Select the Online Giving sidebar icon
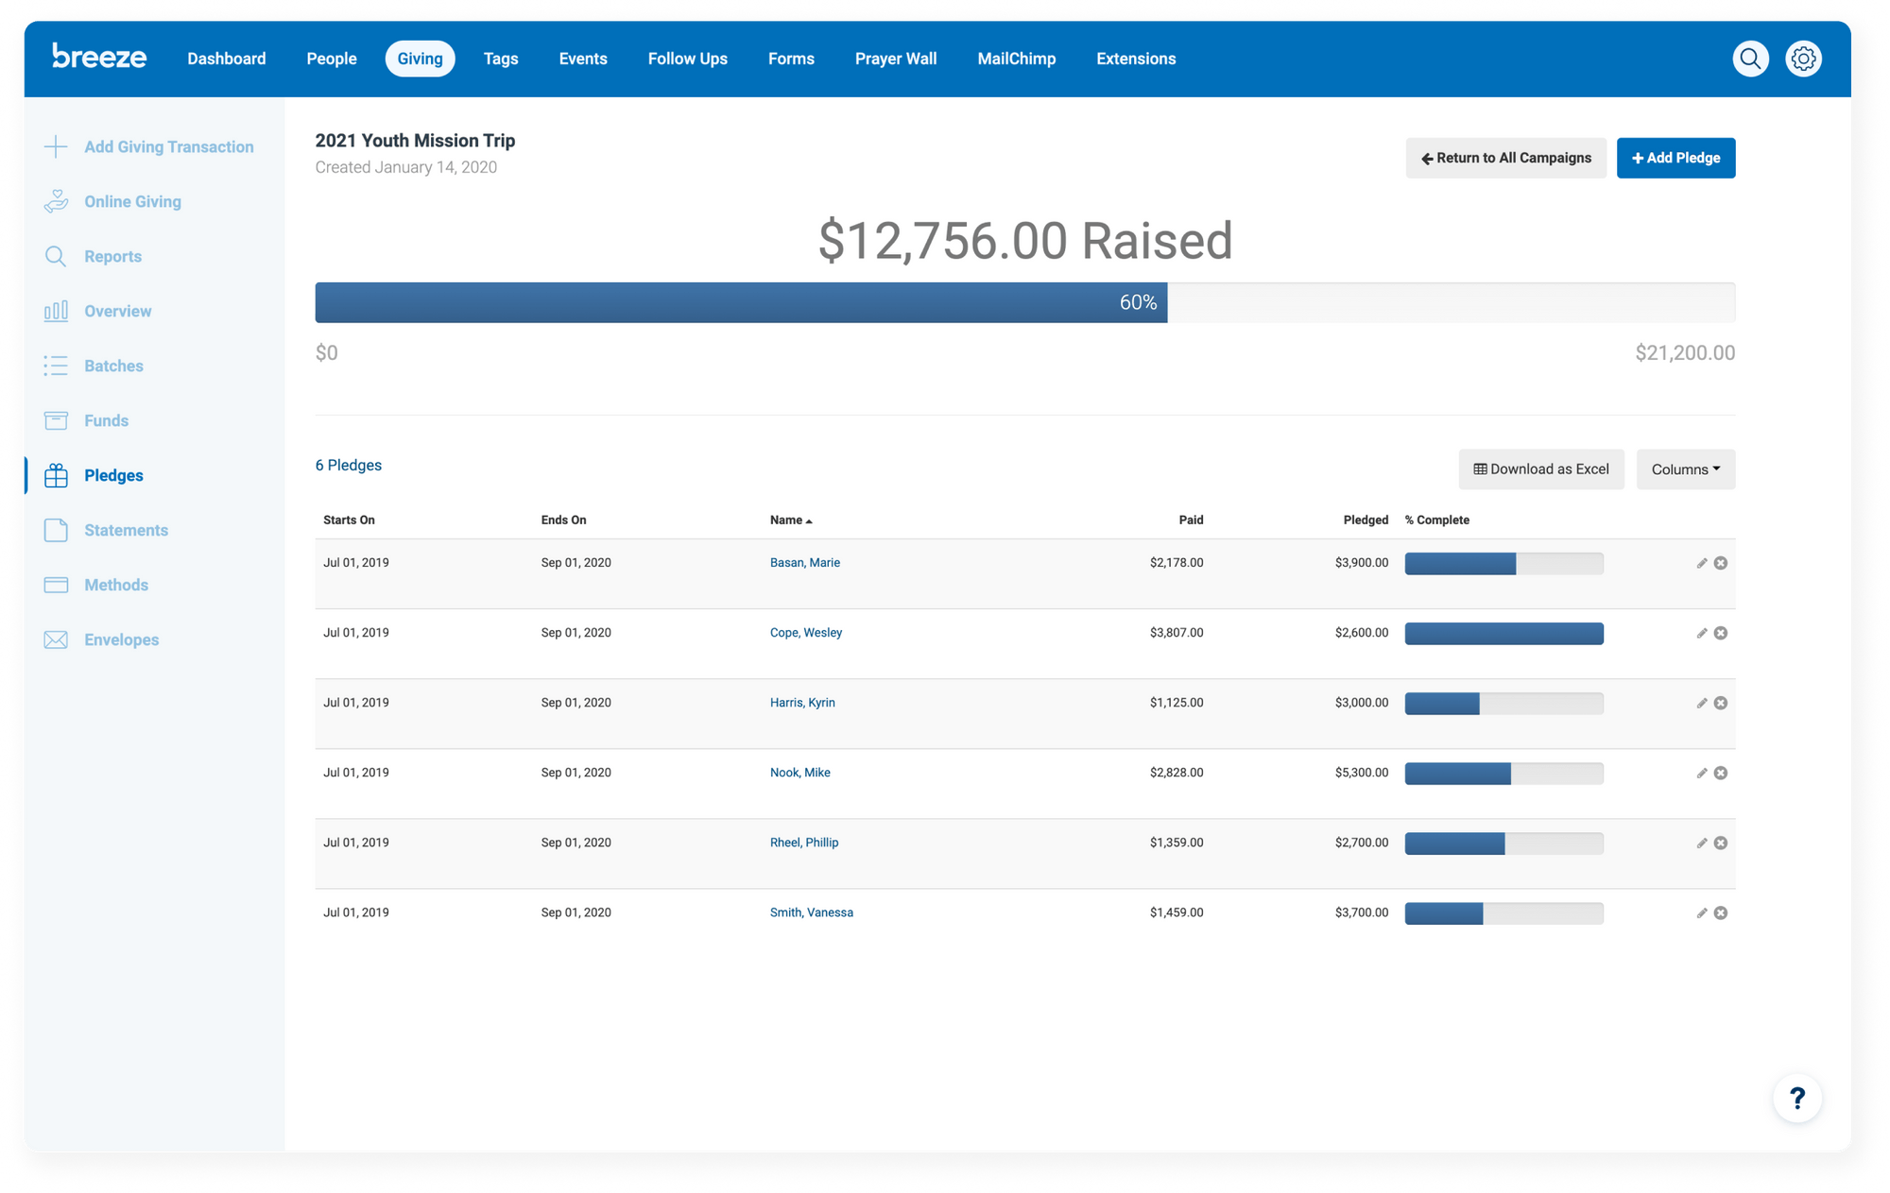This screenshot has width=1890, height=1193. [57, 201]
